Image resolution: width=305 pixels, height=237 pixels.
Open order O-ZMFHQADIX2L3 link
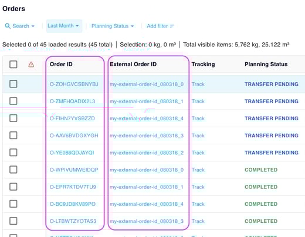click(x=72, y=101)
